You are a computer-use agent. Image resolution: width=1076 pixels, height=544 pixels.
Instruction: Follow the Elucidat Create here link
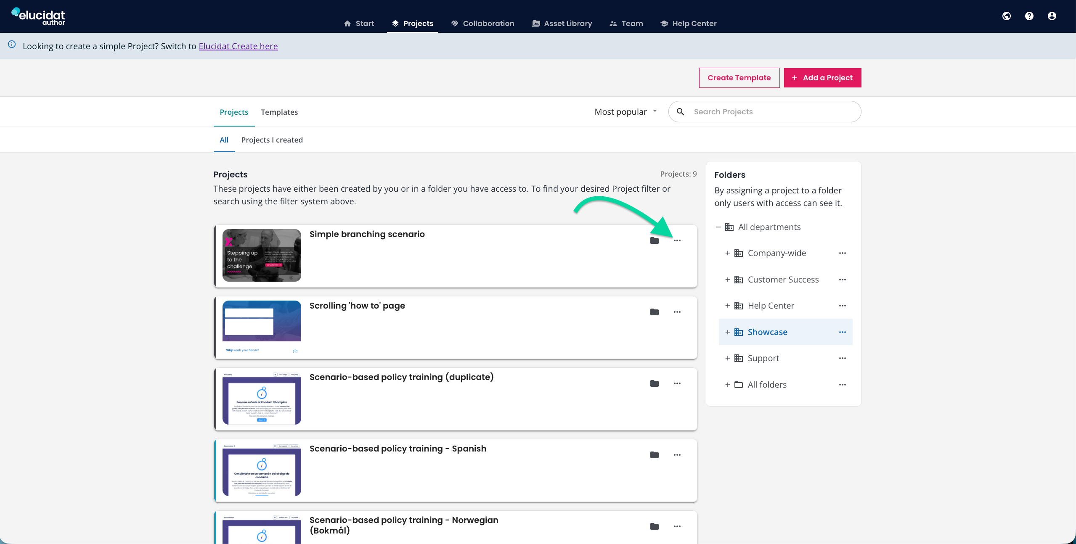pyautogui.click(x=238, y=46)
